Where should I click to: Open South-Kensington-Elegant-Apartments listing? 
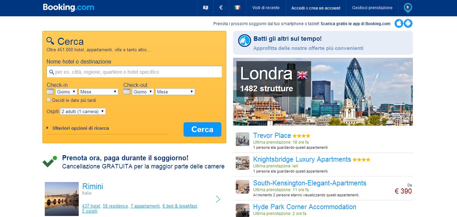coord(310,183)
